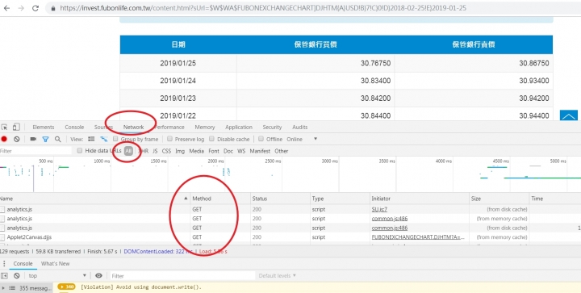581x293 pixels.
Task: Check the Disable cache checkbox
Action: 212,139
